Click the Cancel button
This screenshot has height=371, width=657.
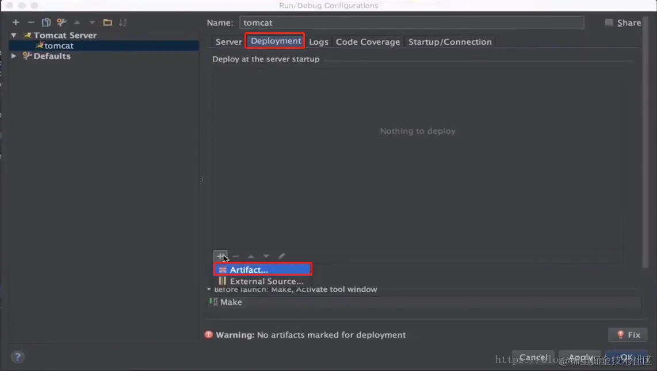click(x=533, y=358)
